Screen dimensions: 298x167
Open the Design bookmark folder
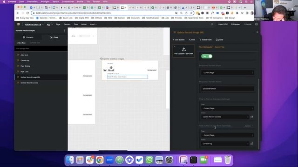230,18
